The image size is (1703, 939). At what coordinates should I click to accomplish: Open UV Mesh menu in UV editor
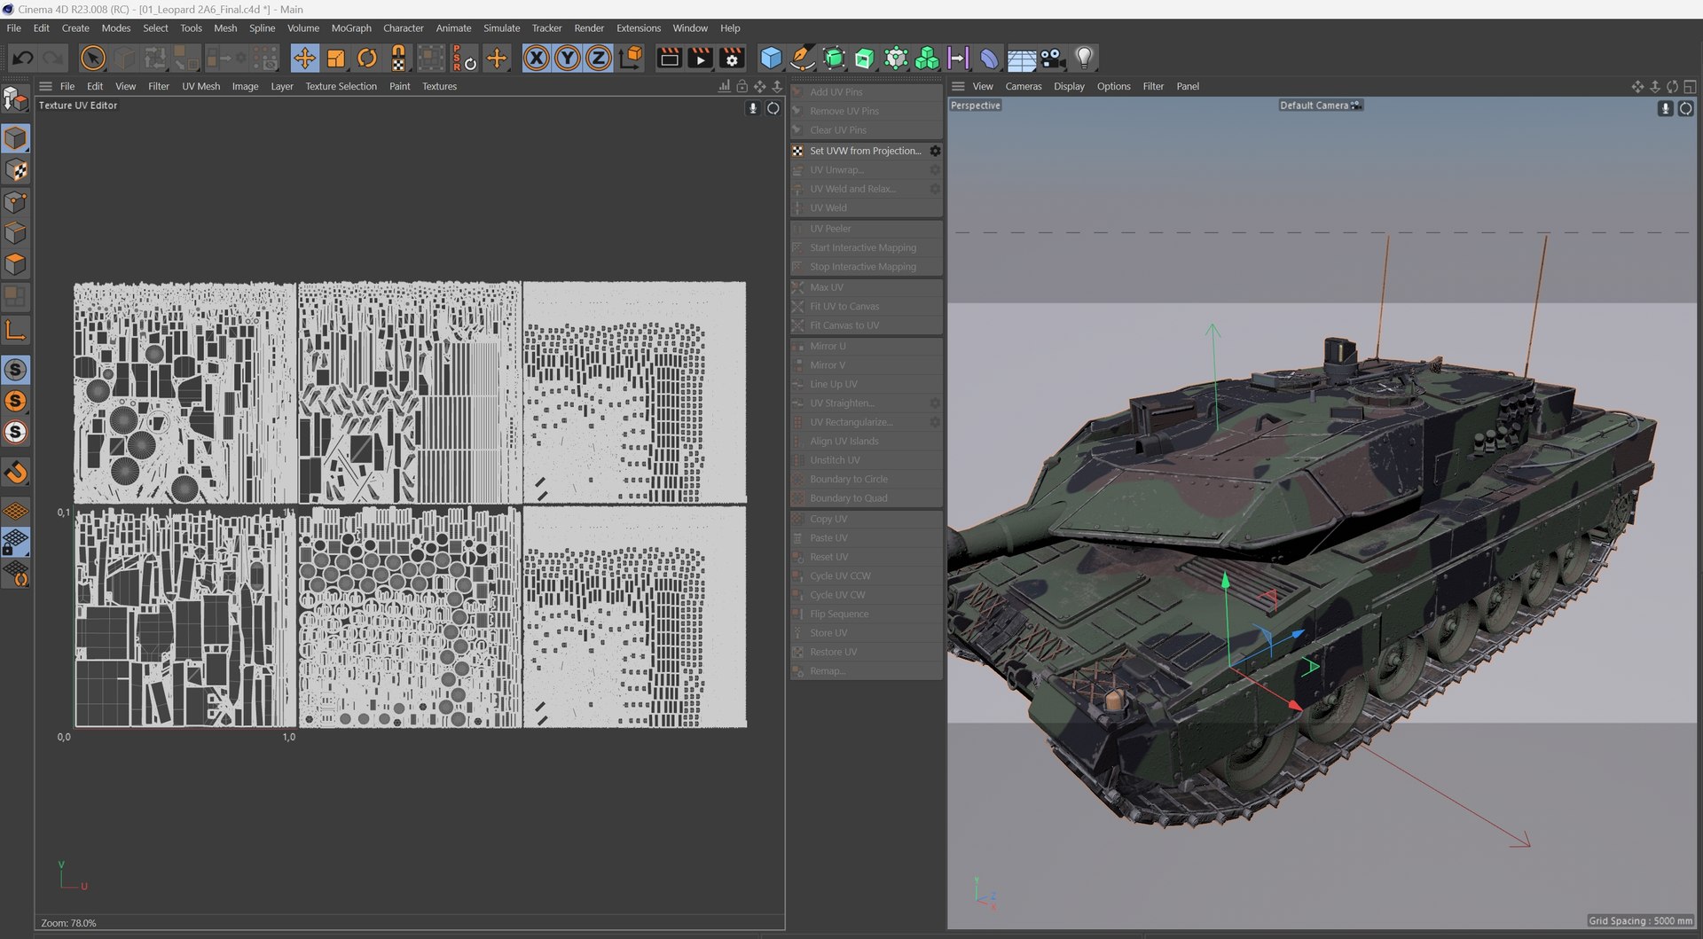[x=200, y=86]
